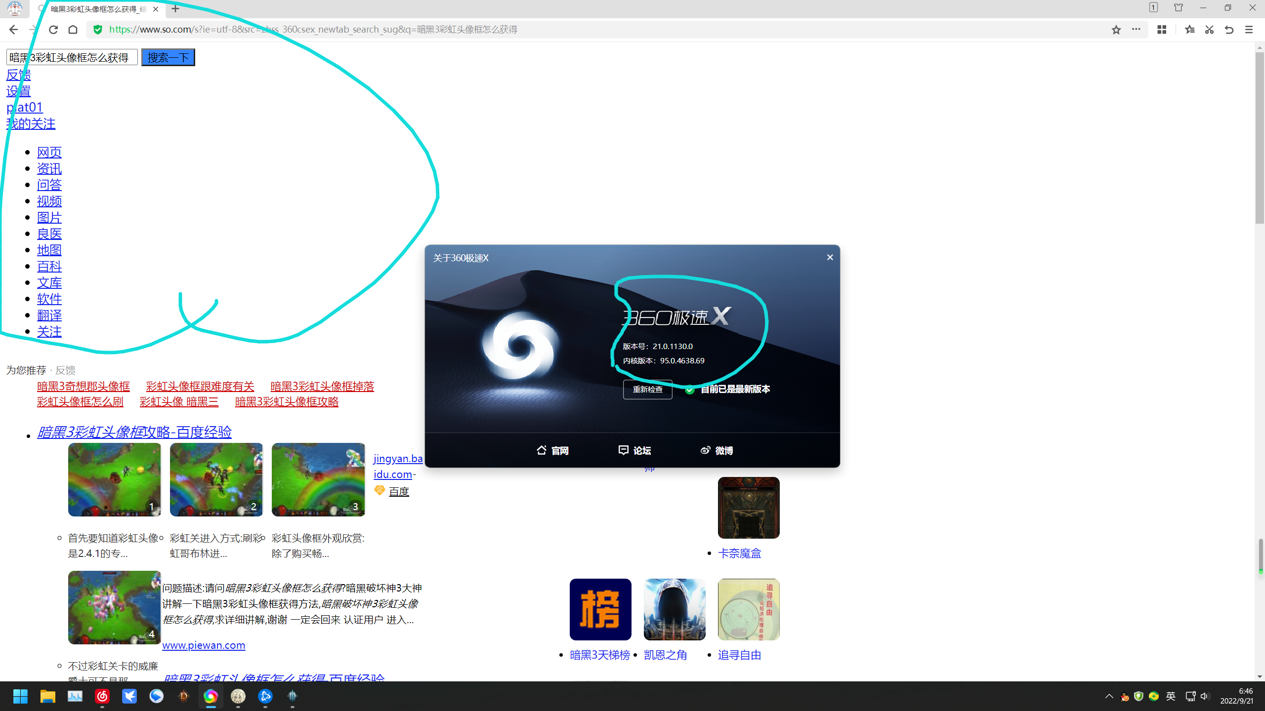The image size is (1265, 711).
Task: Show the tab count overview
Action: pos(1153,8)
